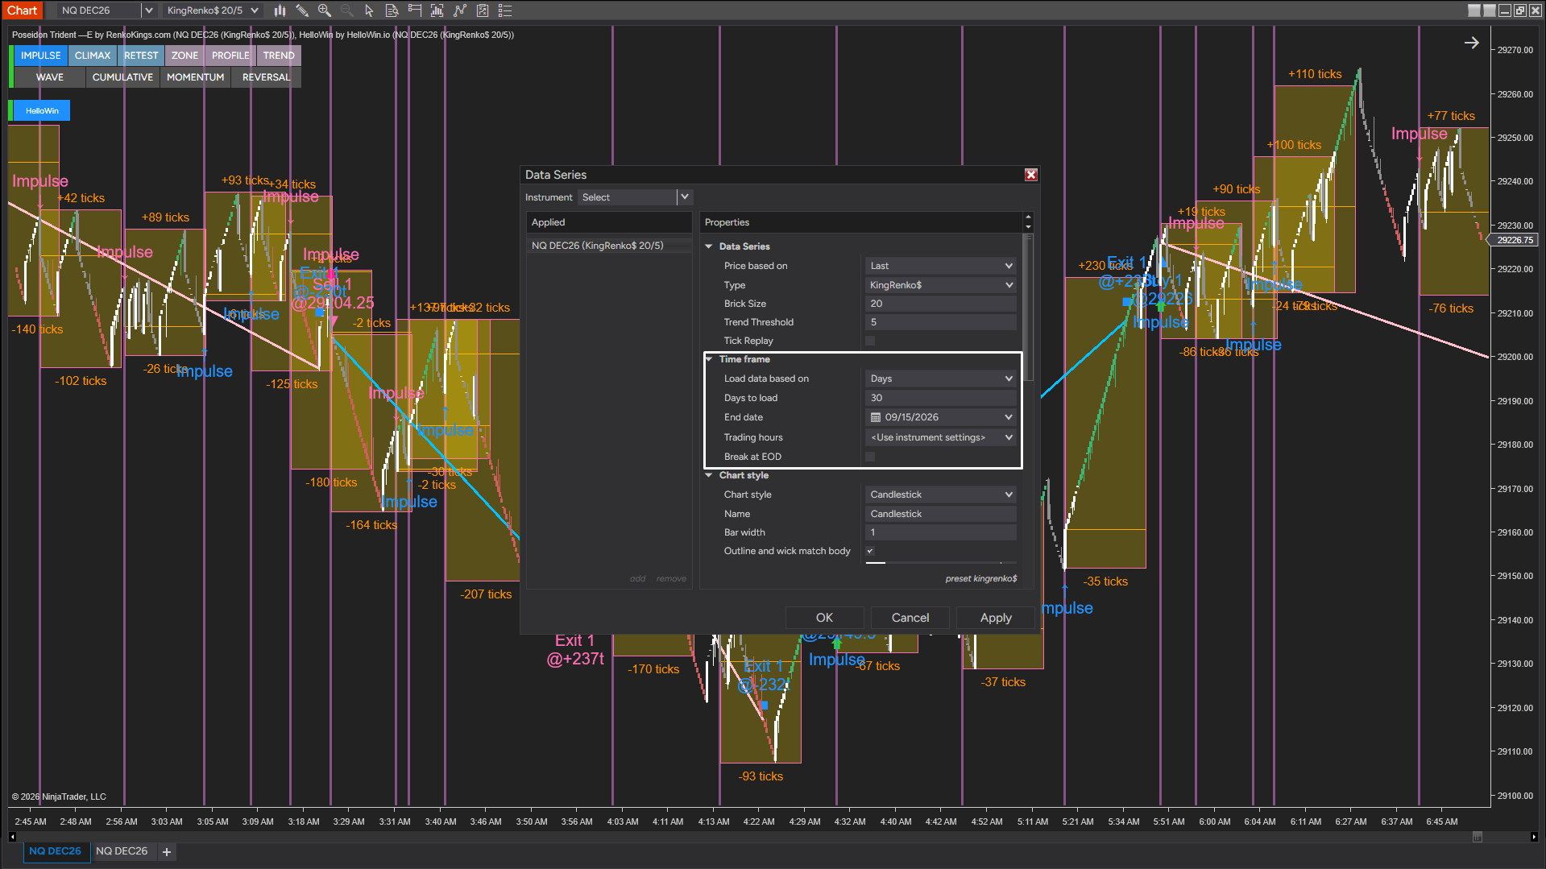
Task: Open the Indicators line-chart icon
Action: tap(460, 10)
